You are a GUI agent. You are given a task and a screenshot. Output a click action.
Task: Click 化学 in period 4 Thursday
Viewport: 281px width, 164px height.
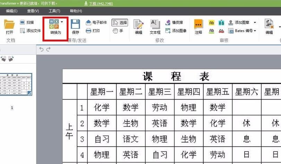[x=188, y=155]
